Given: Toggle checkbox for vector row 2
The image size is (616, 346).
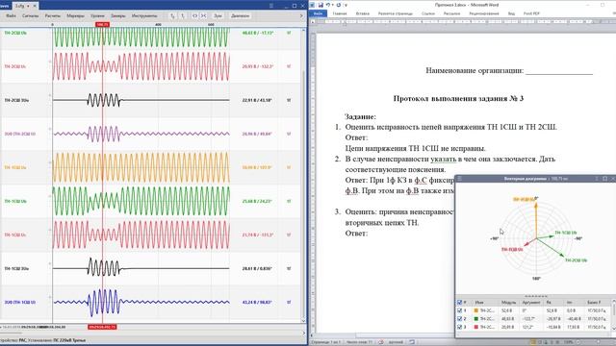Looking at the screenshot, I should [x=460, y=319].
